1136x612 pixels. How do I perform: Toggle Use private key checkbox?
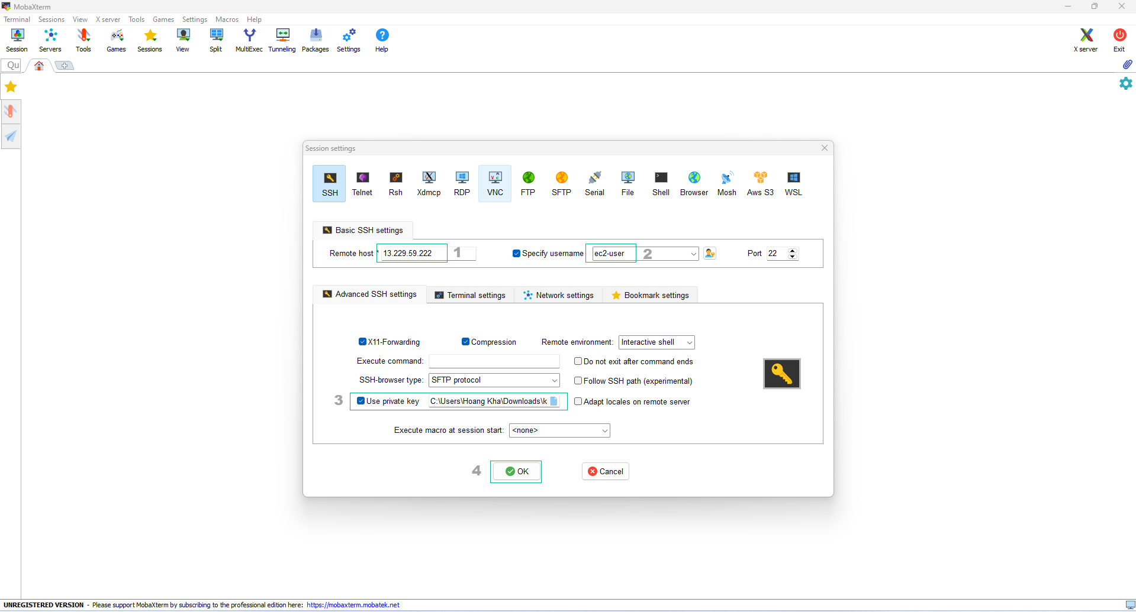(x=361, y=401)
